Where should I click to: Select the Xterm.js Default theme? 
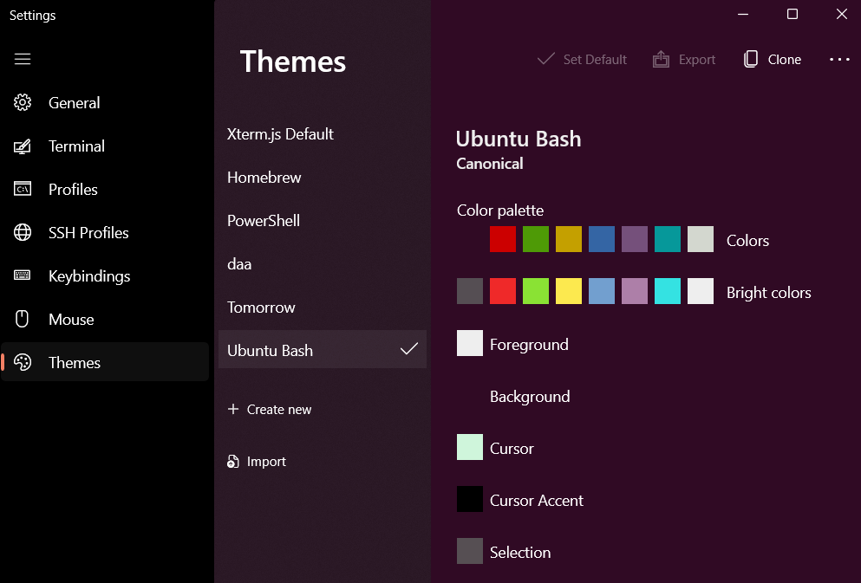pyautogui.click(x=280, y=134)
